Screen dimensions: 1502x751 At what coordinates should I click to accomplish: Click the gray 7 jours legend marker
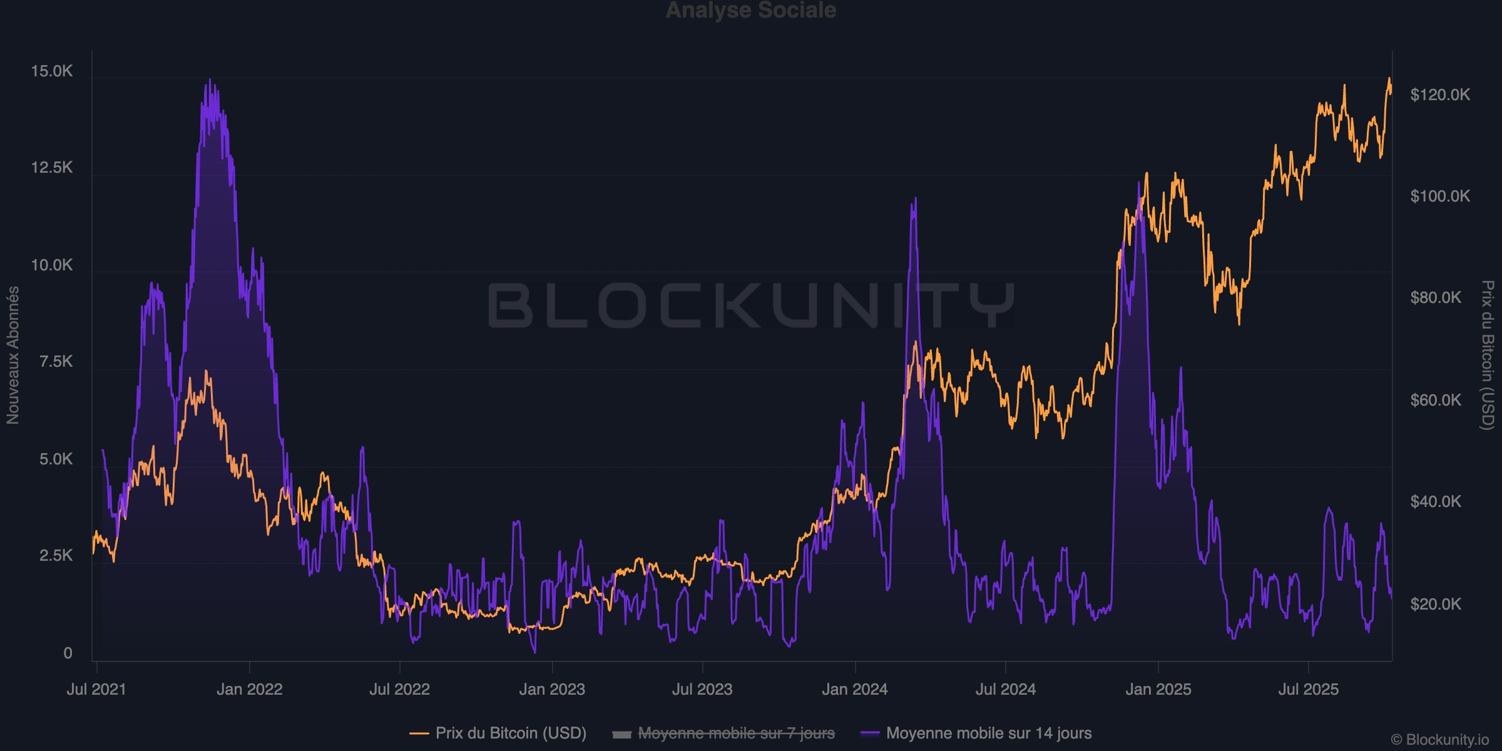(621, 734)
